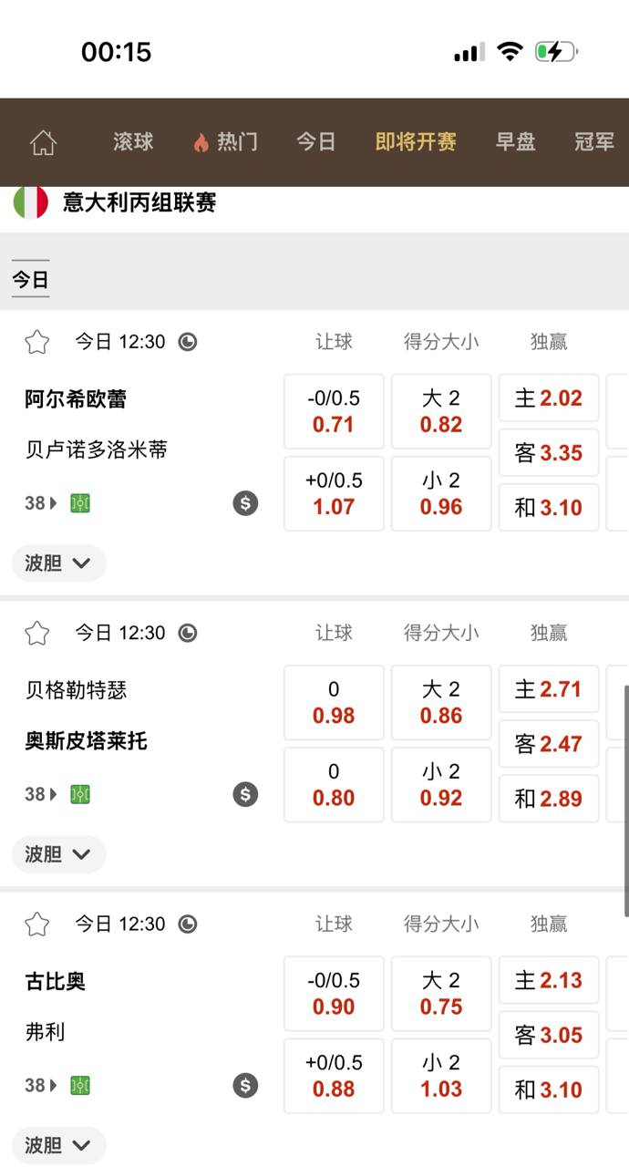629x1167 pixels.
Task: Bet on 主 2.02 home win odds
Action: coord(548,398)
